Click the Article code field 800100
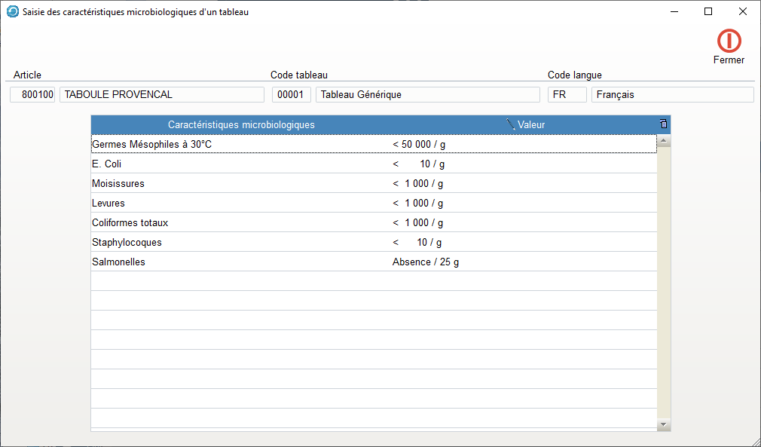The width and height of the screenshot is (761, 447). [x=33, y=94]
